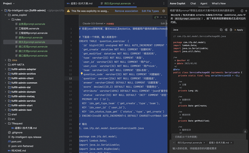Click the warning icon in notification banner

point(68,11)
